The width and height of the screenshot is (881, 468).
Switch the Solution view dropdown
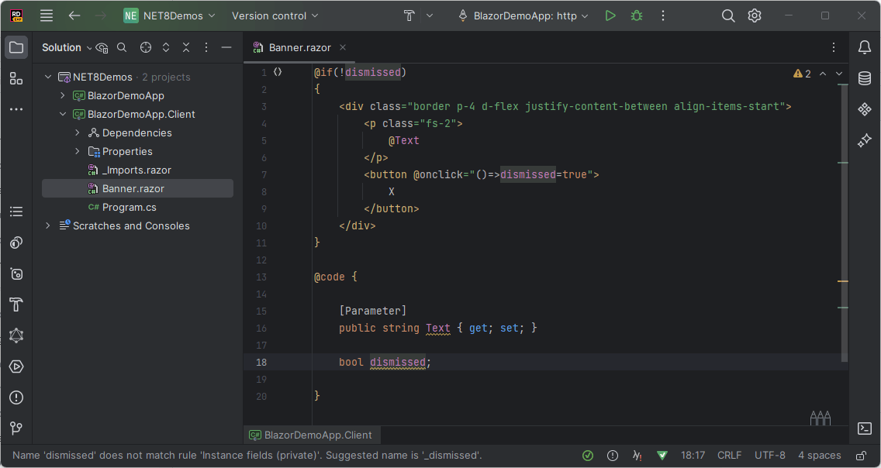tap(67, 48)
